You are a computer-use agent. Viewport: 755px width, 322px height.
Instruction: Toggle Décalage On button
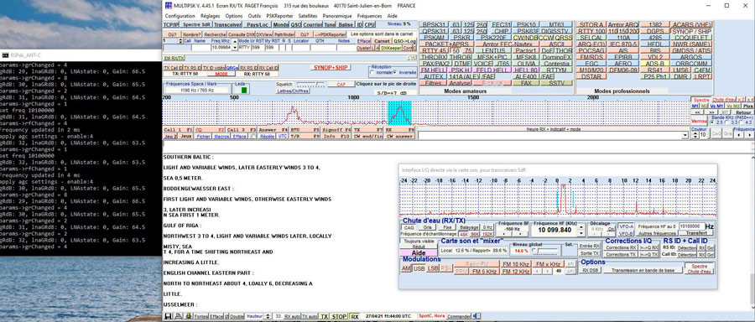[x=611, y=229]
